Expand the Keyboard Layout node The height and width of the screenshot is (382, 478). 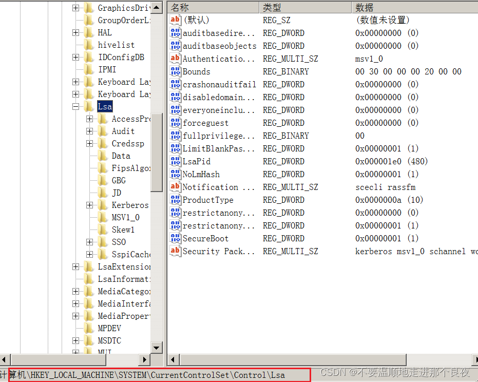[x=76, y=82]
